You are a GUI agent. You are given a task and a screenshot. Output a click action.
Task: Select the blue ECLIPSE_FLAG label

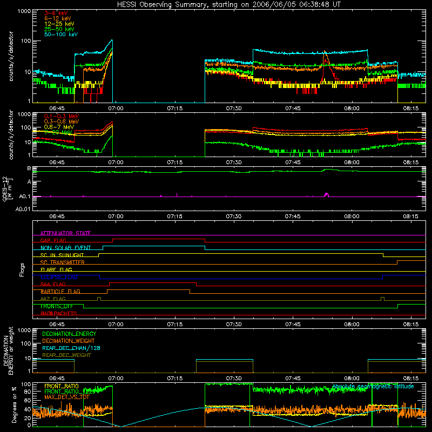[59, 277]
